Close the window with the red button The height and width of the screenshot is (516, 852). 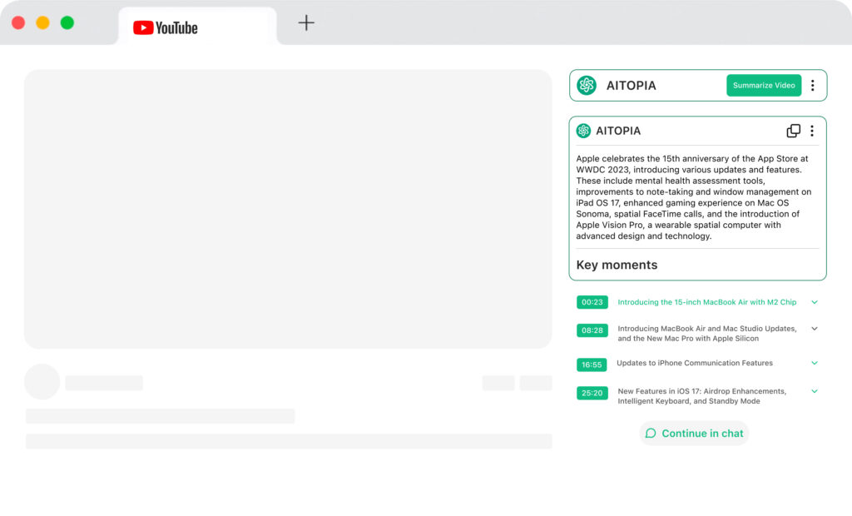(x=18, y=22)
